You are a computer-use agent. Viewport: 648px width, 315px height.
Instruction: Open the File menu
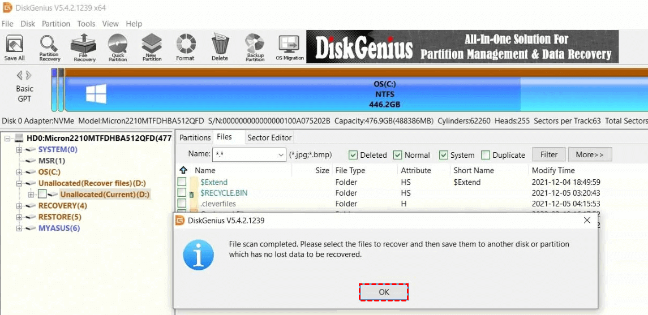[7, 24]
